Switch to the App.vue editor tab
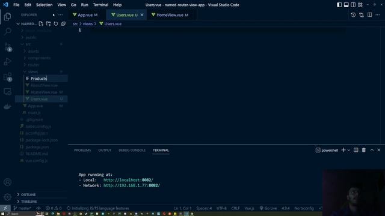385x216 pixels. [x=87, y=15]
